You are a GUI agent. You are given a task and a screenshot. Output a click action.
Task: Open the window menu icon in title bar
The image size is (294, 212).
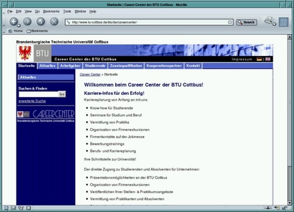pos(5,5)
